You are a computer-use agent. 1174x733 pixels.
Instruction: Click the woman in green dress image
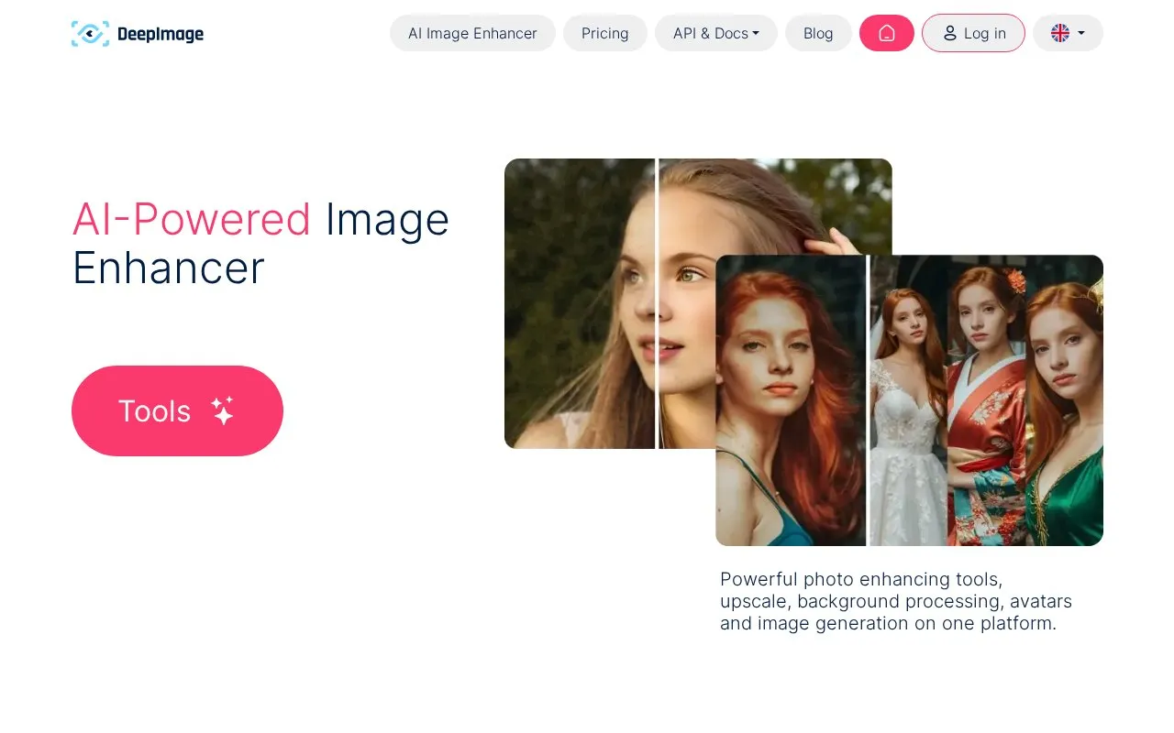(1065, 400)
